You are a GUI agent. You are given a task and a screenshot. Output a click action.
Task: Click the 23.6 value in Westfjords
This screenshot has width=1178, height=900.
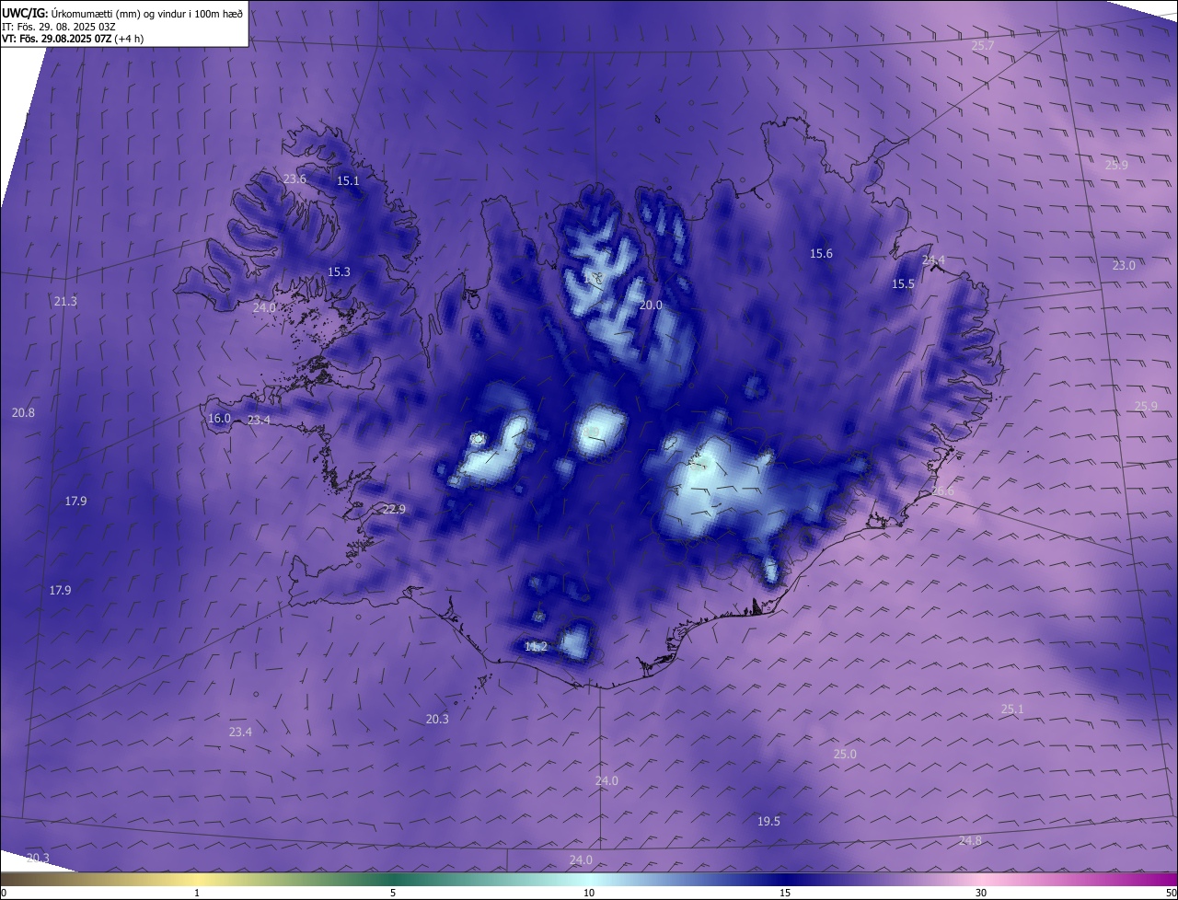[294, 179]
